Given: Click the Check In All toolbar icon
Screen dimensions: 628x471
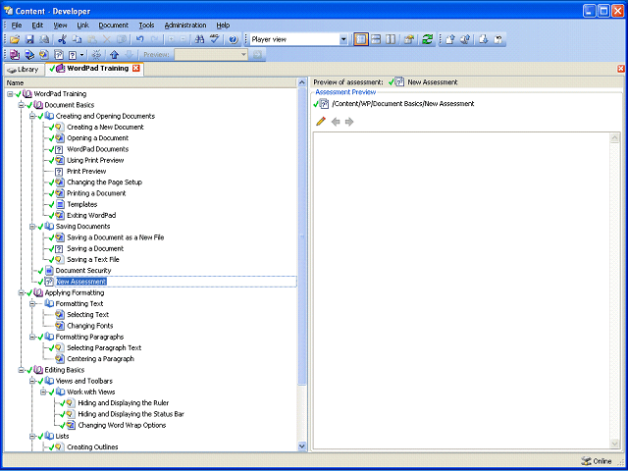Looking at the screenshot, I should (x=465, y=39).
